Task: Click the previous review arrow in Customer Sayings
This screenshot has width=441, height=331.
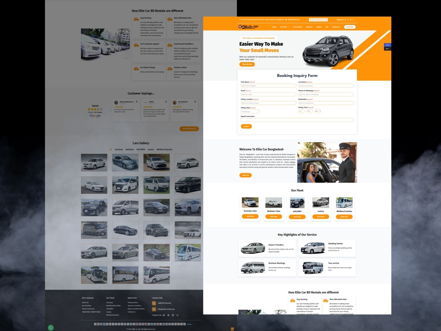Action: (111, 110)
